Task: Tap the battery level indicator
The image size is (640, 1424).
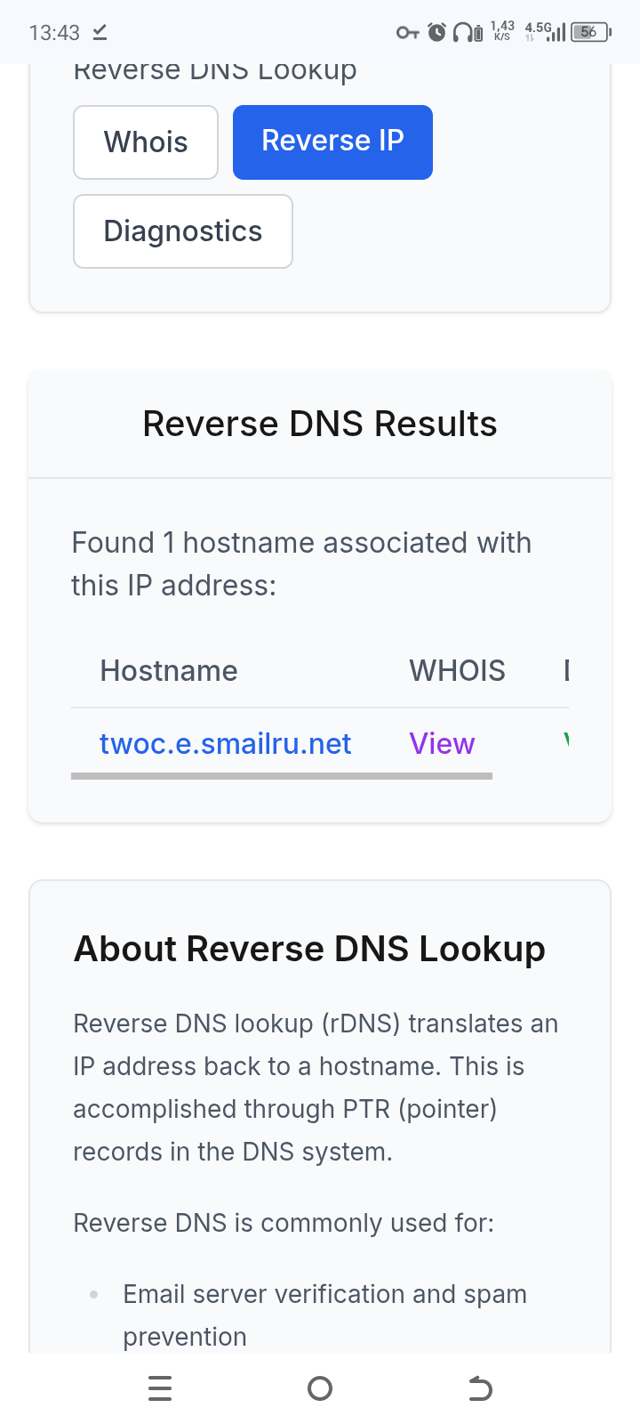Action: (x=591, y=33)
